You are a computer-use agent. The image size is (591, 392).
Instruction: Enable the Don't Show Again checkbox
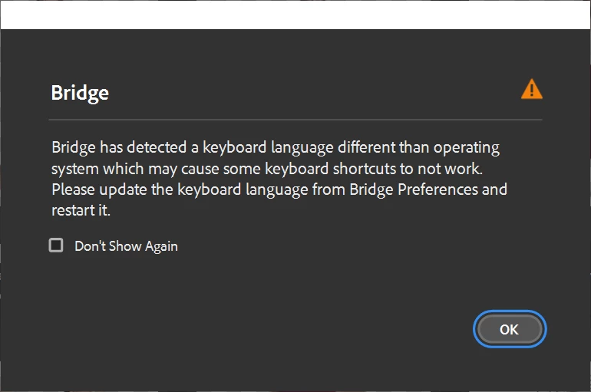56,245
